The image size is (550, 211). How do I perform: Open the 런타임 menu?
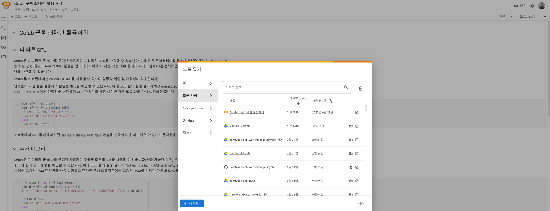(x=54, y=10)
